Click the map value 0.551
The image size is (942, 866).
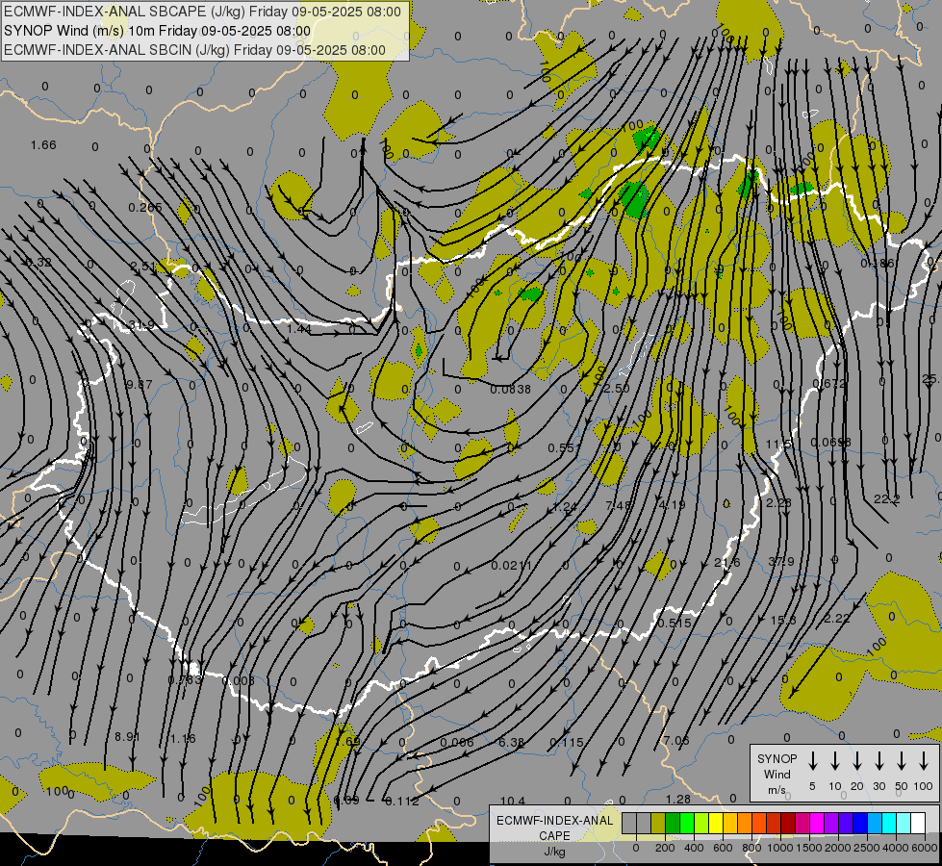click(x=565, y=447)
